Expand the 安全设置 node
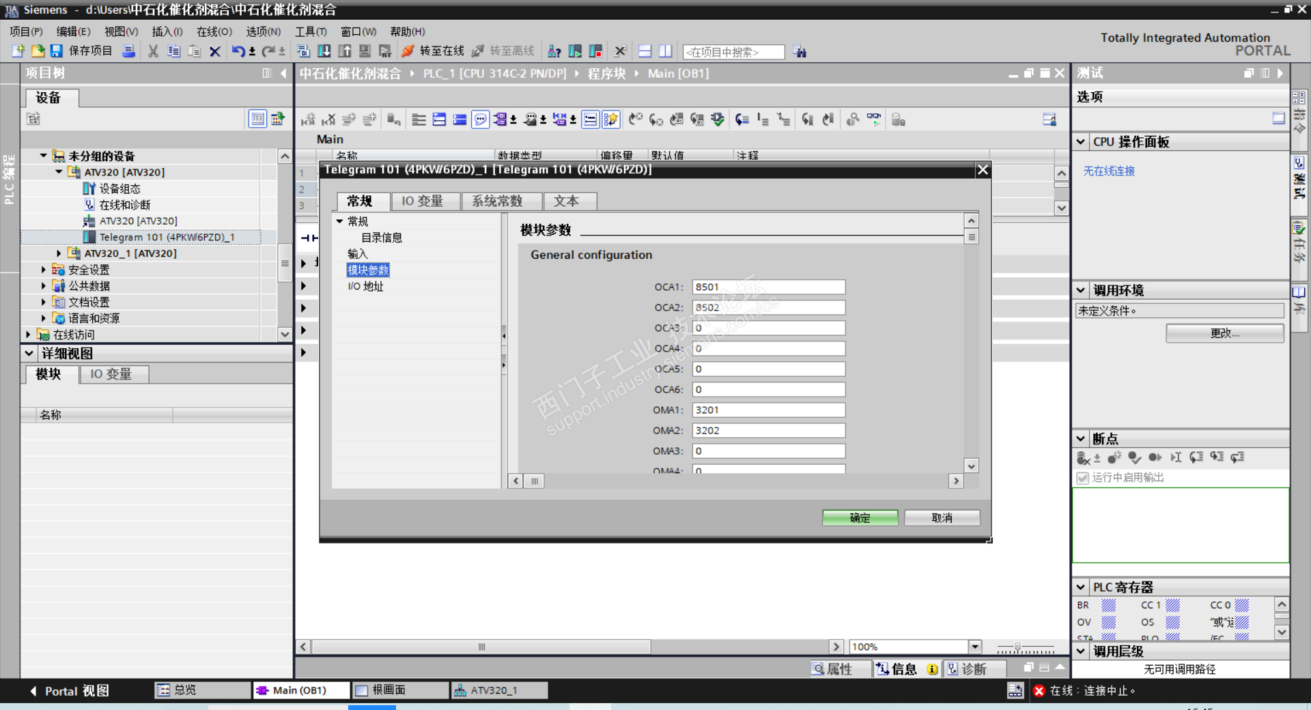Screen dimensions: 1311x710 [44, 270]
